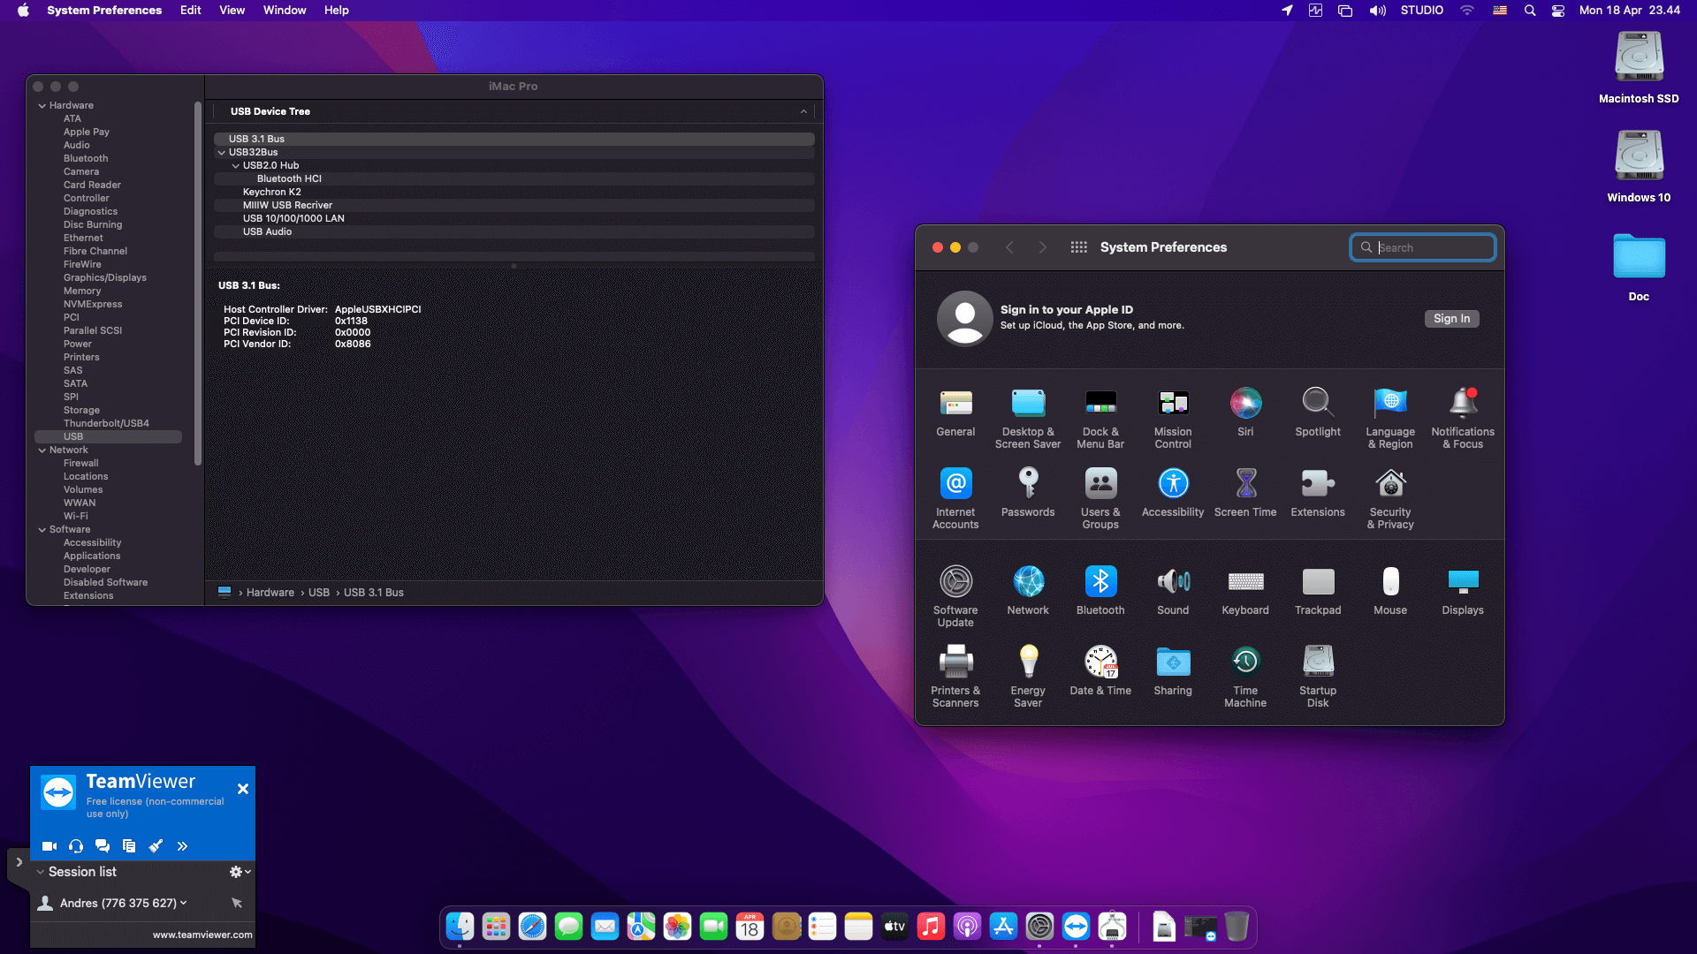This screenshot has width=1697, height=954.
Task: Click the System Information sidebar scrollbar
Action: point(198,283)
